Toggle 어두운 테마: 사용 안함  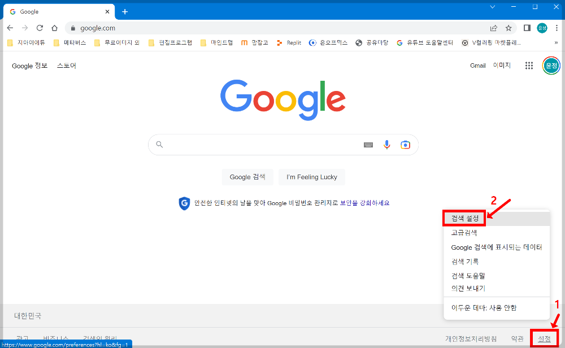[497, 308]
